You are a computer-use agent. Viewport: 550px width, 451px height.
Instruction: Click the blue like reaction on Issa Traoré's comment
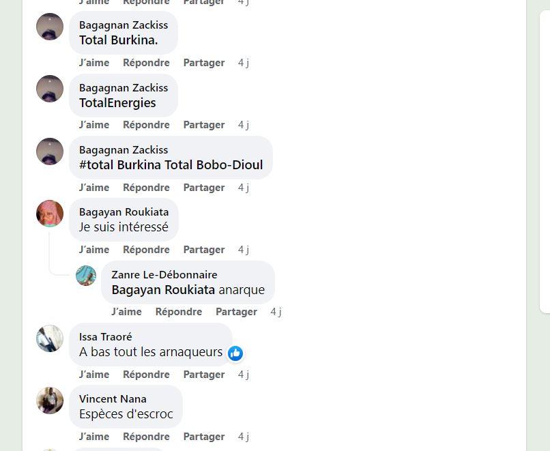pos(235,353)
